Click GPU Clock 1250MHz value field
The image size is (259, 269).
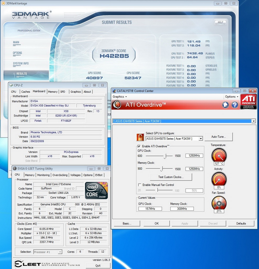click(x=194, y=156)
